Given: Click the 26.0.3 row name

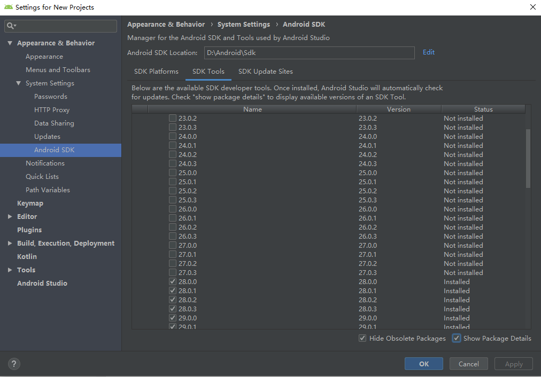Looking at the screenshot, I should (188, 237).
